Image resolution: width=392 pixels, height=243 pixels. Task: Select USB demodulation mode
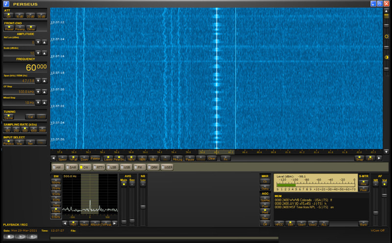(x=126, y=167)
